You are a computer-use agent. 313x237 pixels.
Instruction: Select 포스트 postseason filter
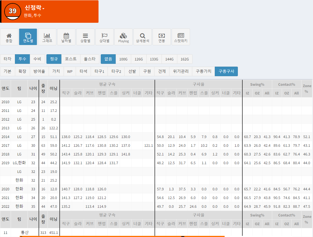pyautogui.click(x=71, y=59)
